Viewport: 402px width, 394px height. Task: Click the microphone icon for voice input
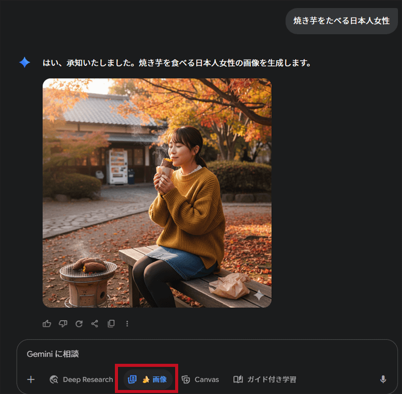383,379
